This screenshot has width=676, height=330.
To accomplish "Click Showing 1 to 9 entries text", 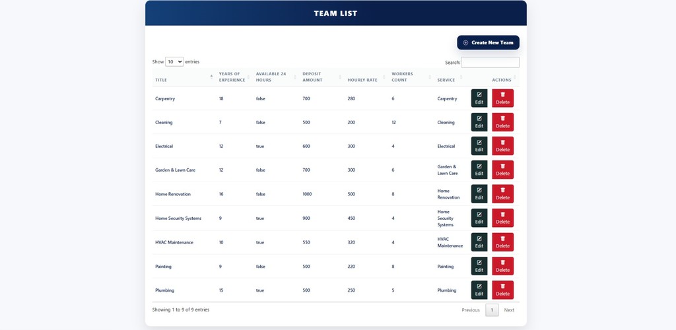I will [181, 310].
